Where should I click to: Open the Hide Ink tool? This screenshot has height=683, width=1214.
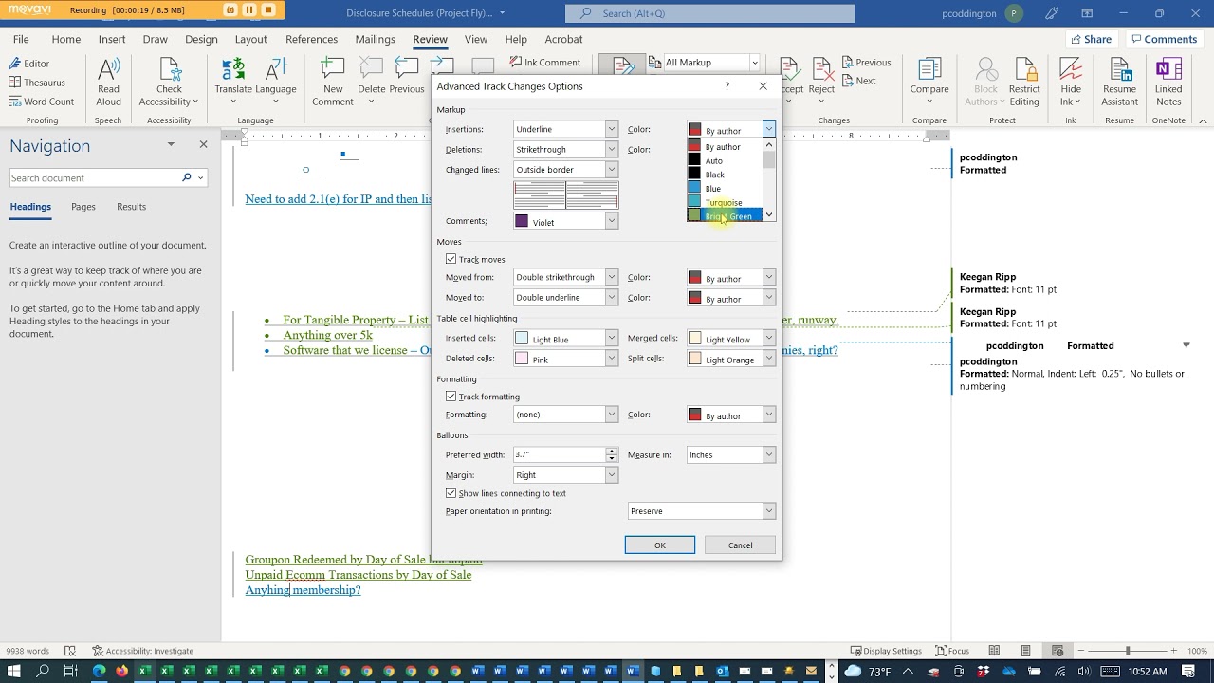point(1071,83)
